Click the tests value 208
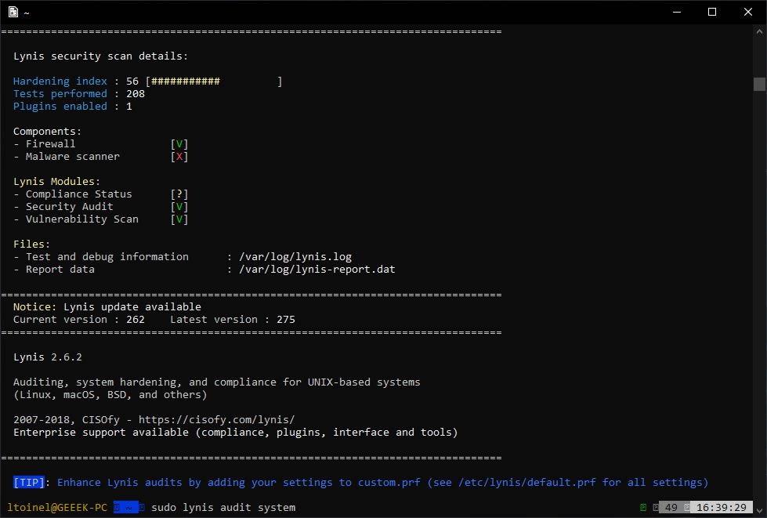The image size is (767, 518). click(136, 93)
